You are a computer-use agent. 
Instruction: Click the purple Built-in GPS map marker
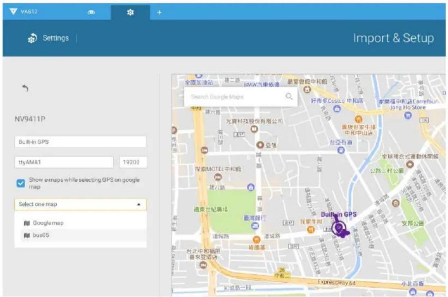pyautogui.click(x=340, y=229)
